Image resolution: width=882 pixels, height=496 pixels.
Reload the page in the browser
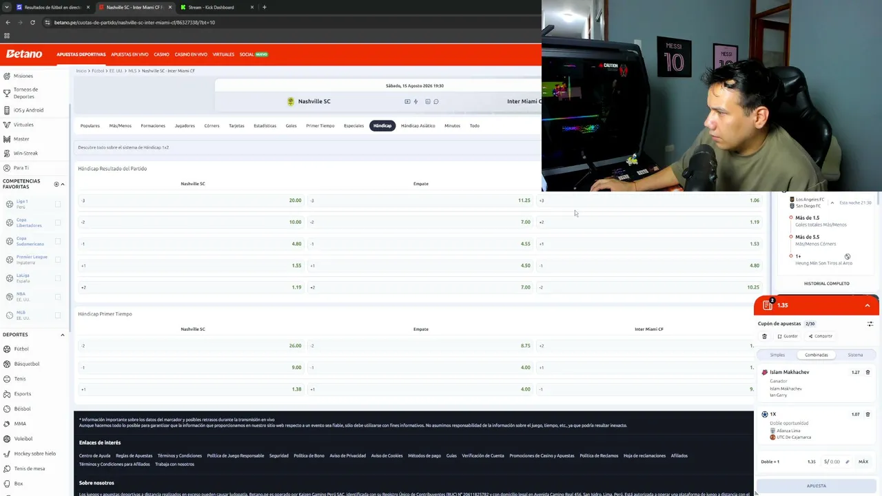coord(32,22)
